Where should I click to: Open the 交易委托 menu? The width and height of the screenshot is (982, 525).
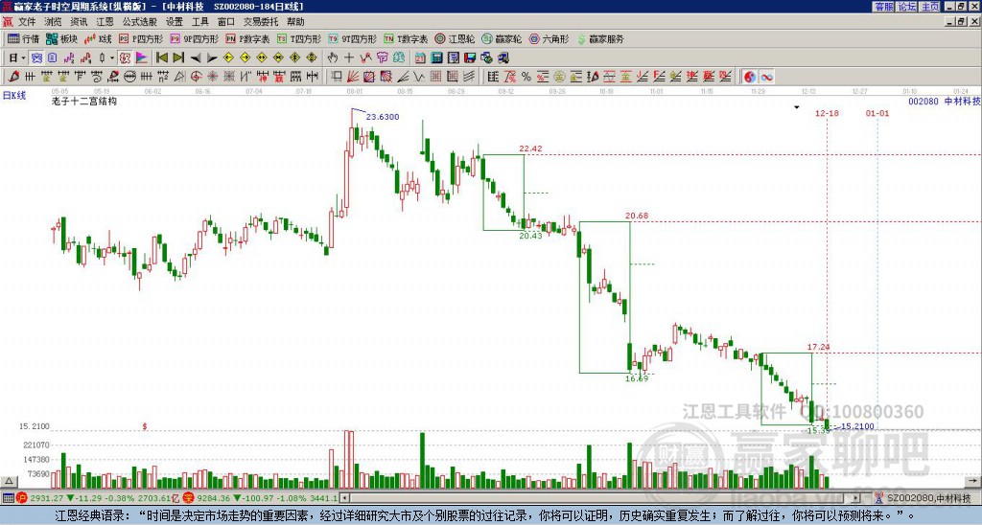point(261,22)
